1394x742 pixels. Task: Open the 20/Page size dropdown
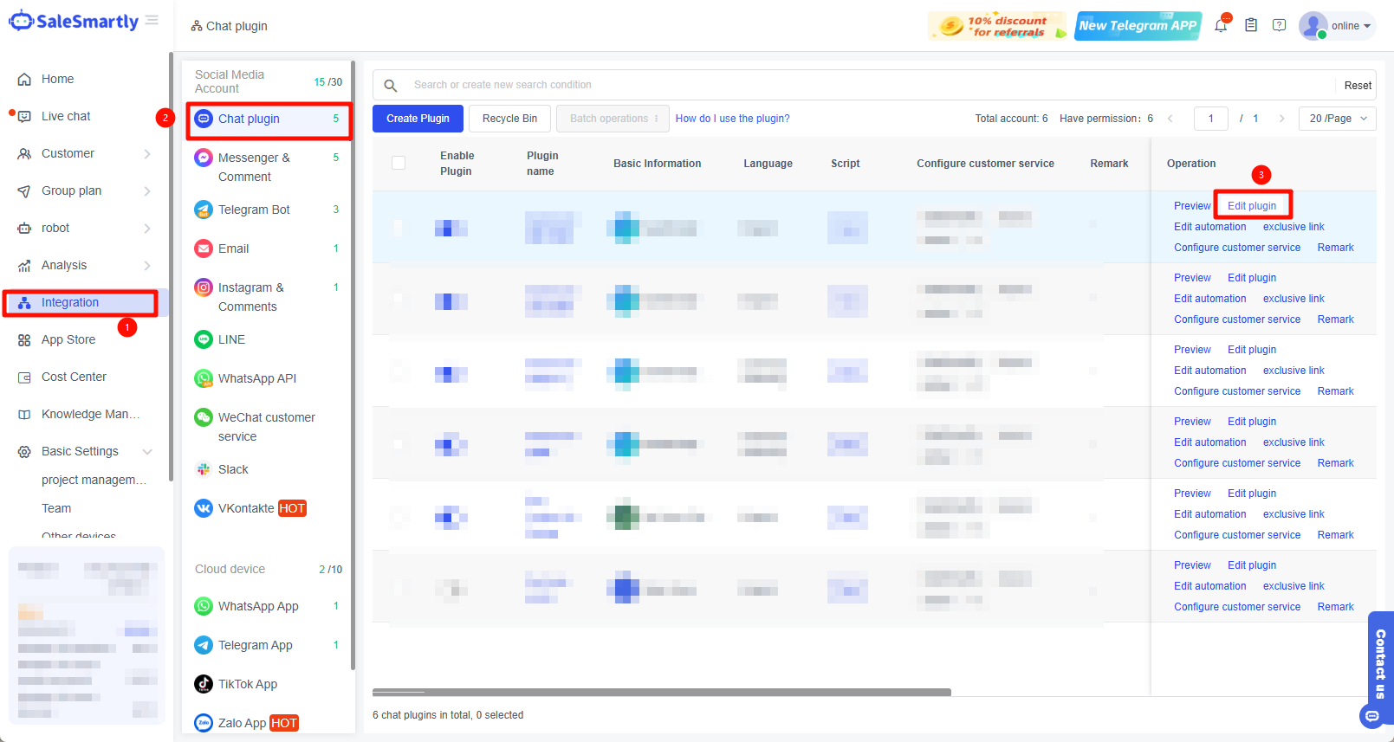tap(1337, 119)
